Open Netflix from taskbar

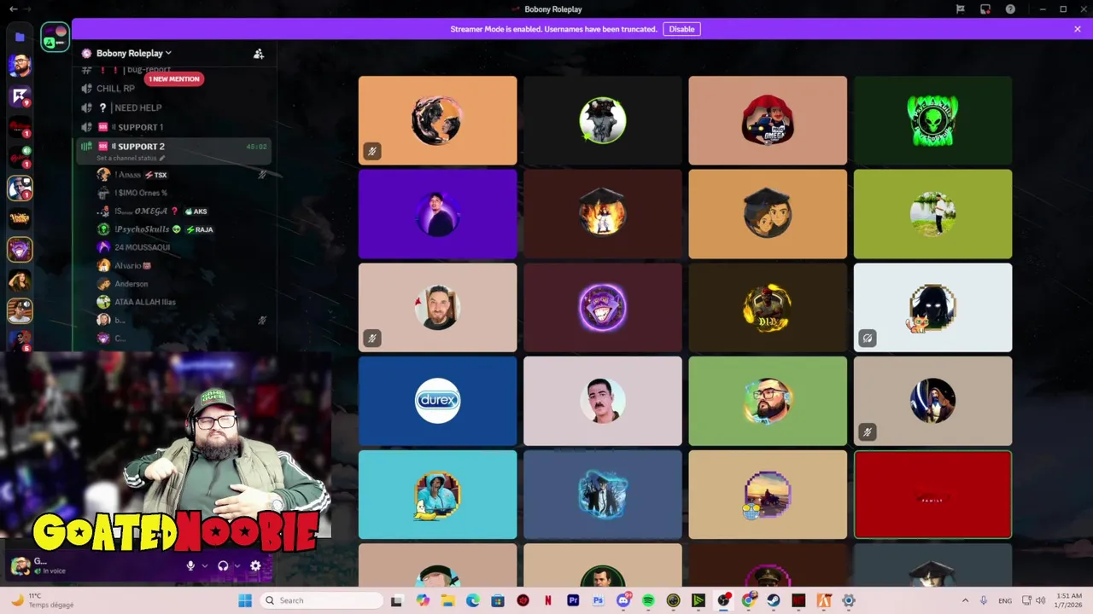(548, 600)
